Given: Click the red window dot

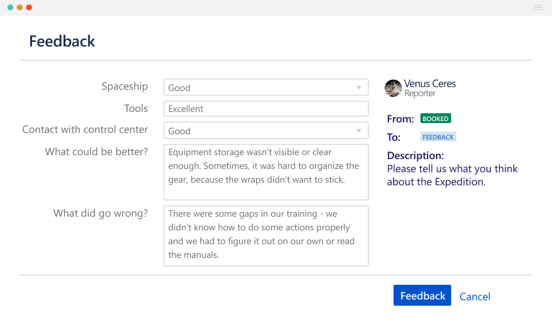Looking at the screenshot, I should (x=29, y=7).
